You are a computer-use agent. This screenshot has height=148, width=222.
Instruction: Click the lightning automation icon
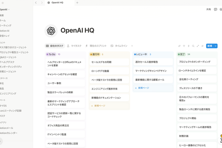point(188,46)
